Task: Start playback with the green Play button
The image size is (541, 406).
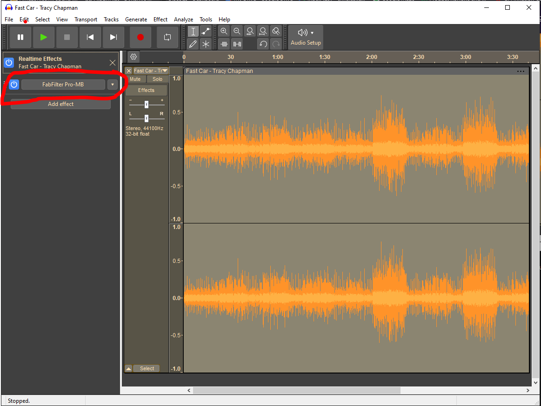Action: pyautogui.click(x=43, y=37)
